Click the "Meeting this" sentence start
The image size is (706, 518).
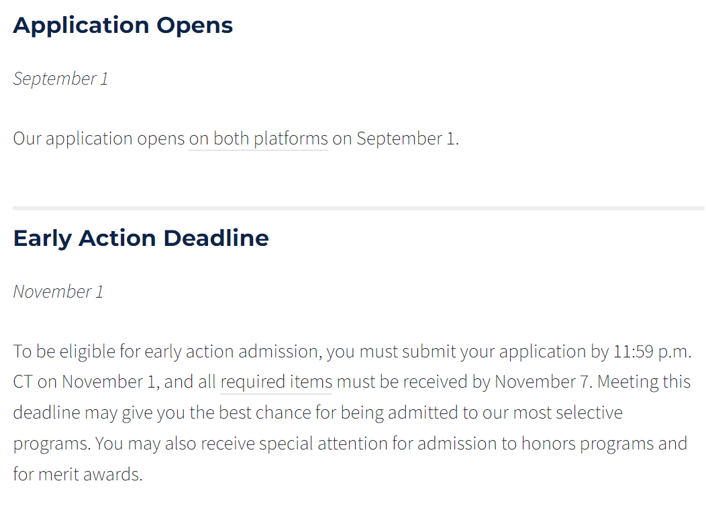point(644,382)
